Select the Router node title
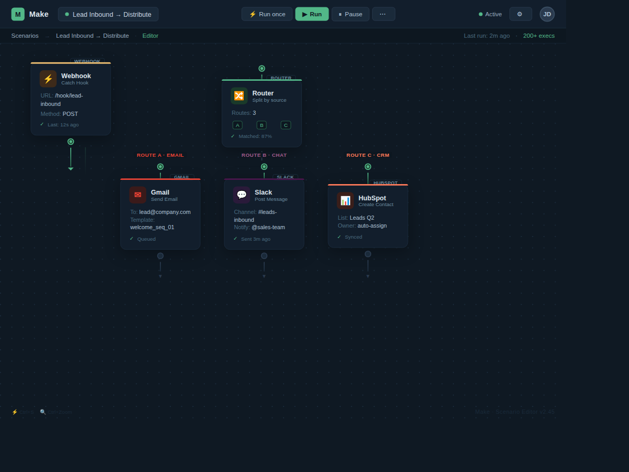 263,93
